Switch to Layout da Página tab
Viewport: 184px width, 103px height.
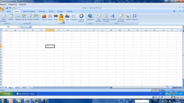(x=29, y=11)
